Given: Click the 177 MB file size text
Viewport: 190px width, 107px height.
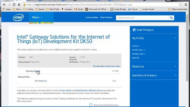Looking at the screenshot, I should (115, 71).
